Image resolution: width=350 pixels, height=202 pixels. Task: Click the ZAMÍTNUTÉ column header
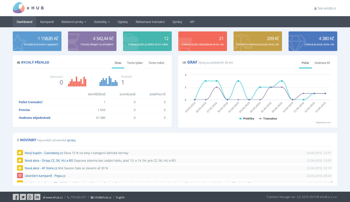tap(157, 94)
